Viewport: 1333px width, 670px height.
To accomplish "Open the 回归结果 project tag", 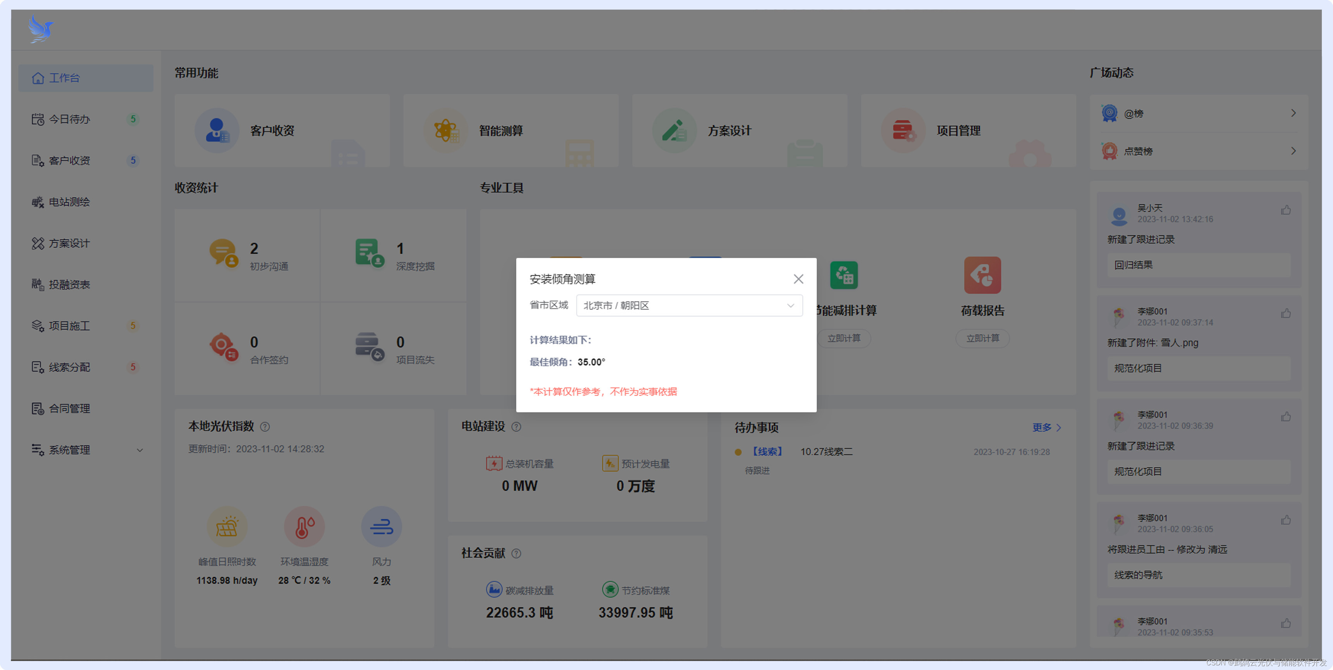I will coord(1199,265).
